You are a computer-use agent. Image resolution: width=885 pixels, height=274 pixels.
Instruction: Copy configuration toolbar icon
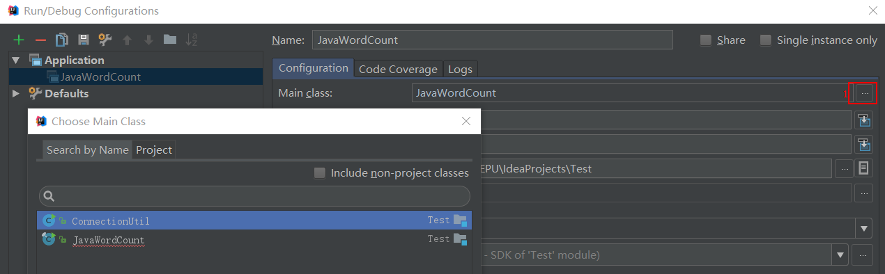coord(61,40)
